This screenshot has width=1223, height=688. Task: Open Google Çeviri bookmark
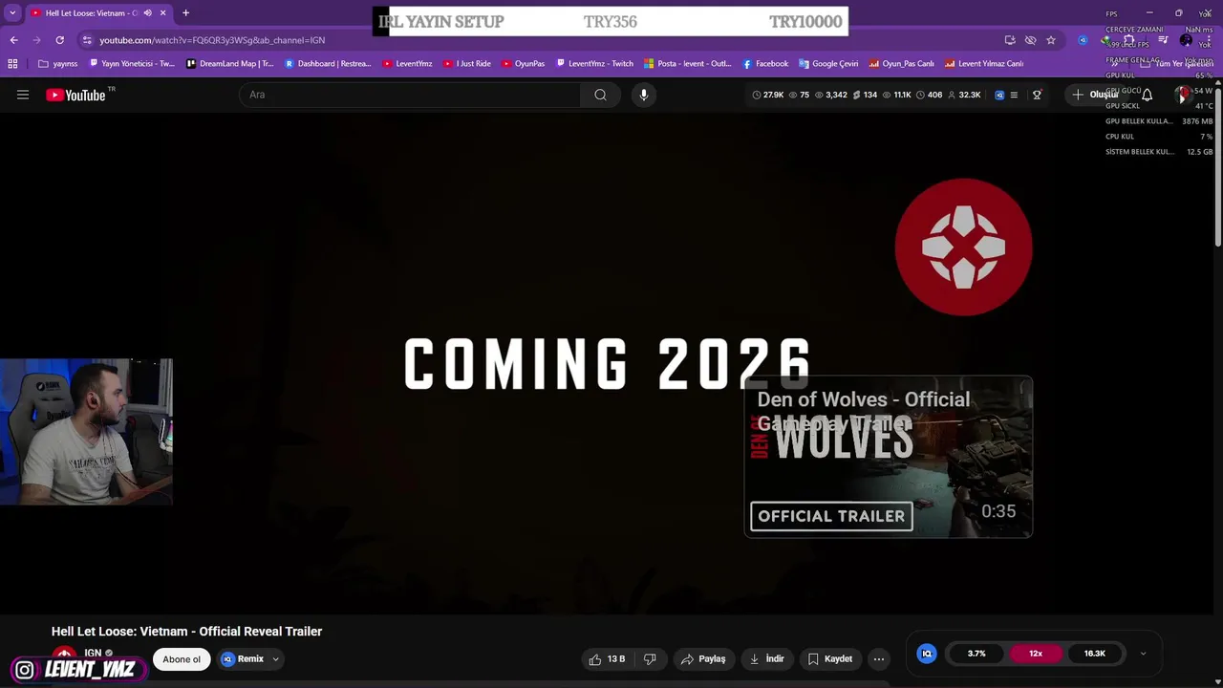pos(828,64)
